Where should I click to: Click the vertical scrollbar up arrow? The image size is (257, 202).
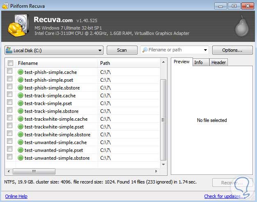click(x=163, y=62)
